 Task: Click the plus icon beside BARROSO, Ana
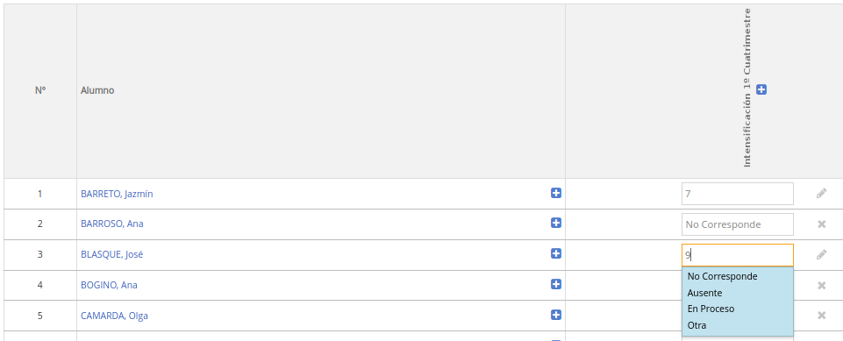point(556,223)
